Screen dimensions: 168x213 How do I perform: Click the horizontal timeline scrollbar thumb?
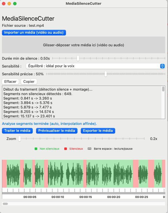pyautogui.click(x=5, y=204)
